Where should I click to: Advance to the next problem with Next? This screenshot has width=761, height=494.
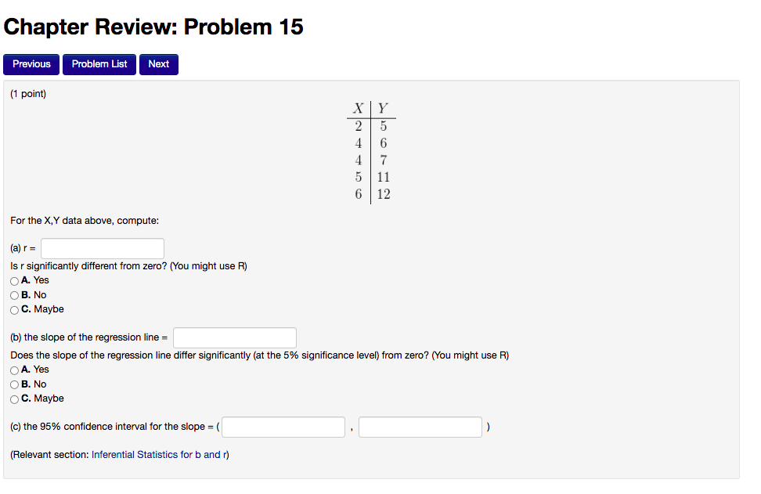pyautogui.click(x=158, y=64)
